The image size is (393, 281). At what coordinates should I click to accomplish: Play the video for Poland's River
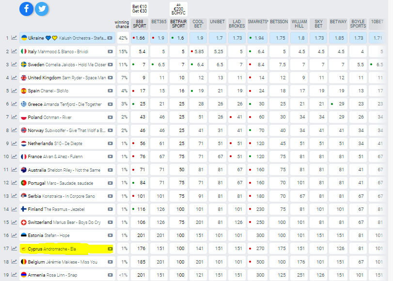pyautogui.click(x=110, y=117)
